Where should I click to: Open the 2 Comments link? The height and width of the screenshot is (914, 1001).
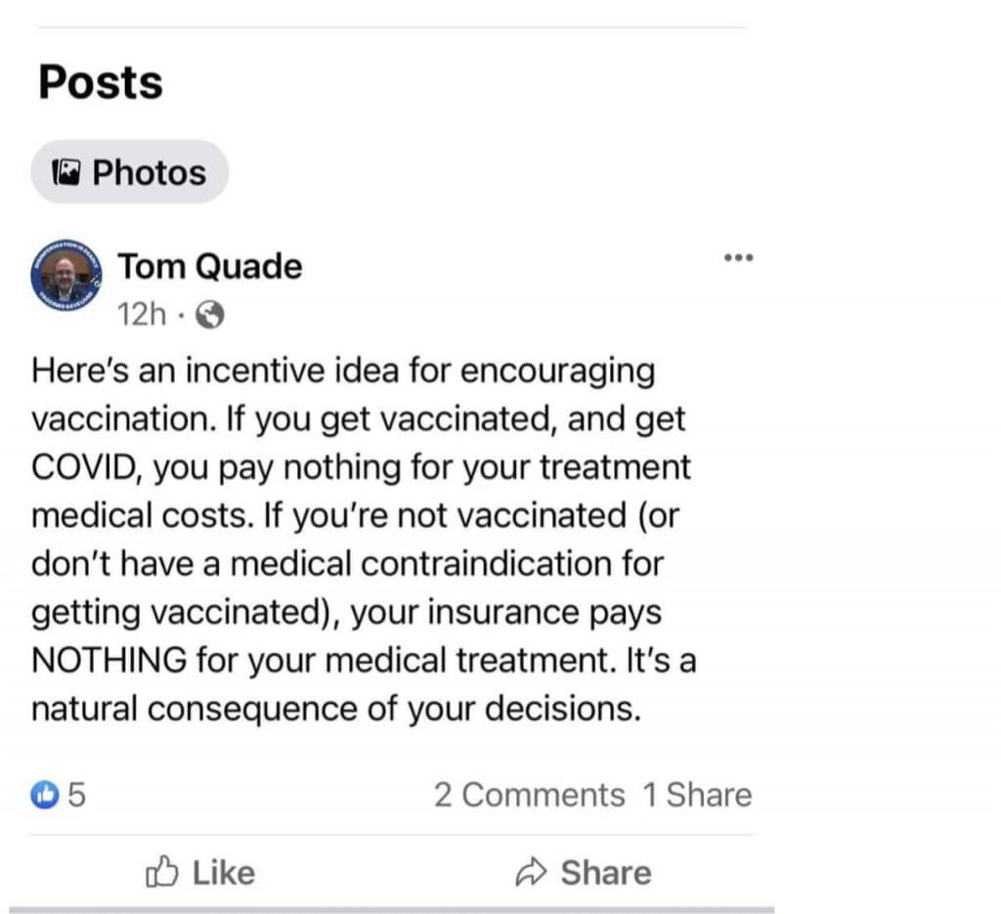529,796
